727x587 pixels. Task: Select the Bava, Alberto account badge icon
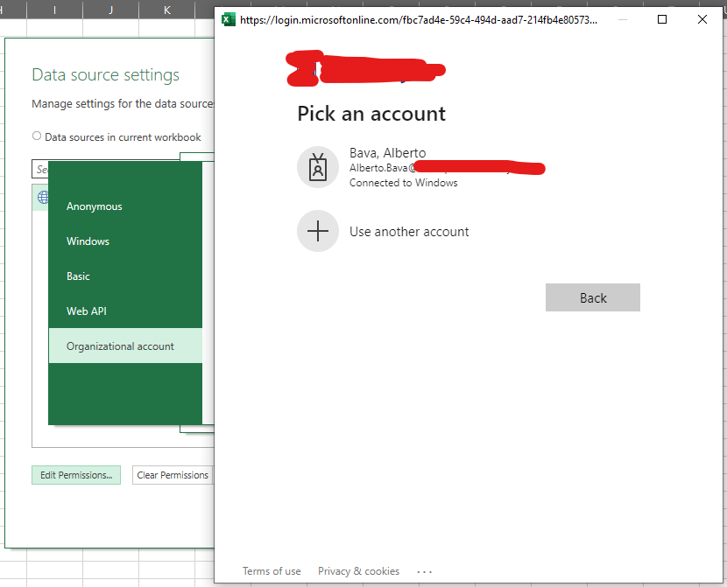pyautogui.click(x=318, y=167)
